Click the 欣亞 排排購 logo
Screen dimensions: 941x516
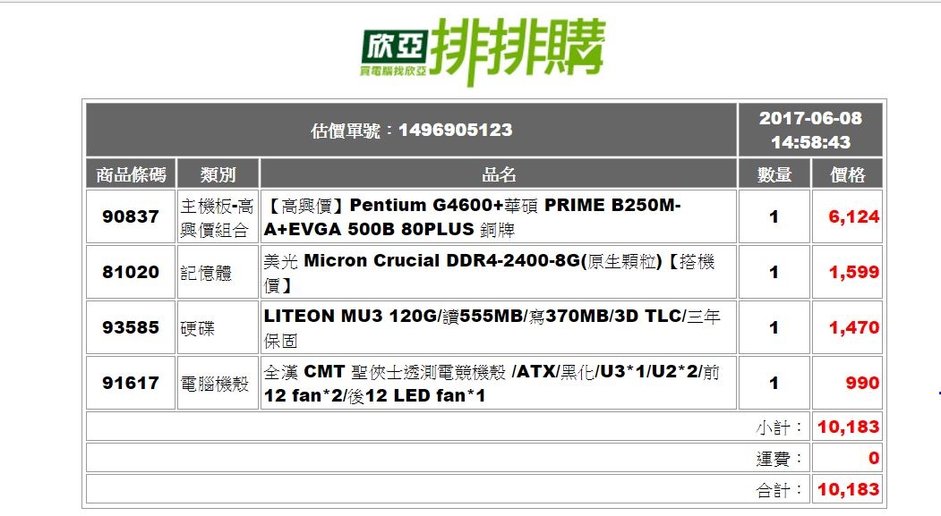[483, 51]
